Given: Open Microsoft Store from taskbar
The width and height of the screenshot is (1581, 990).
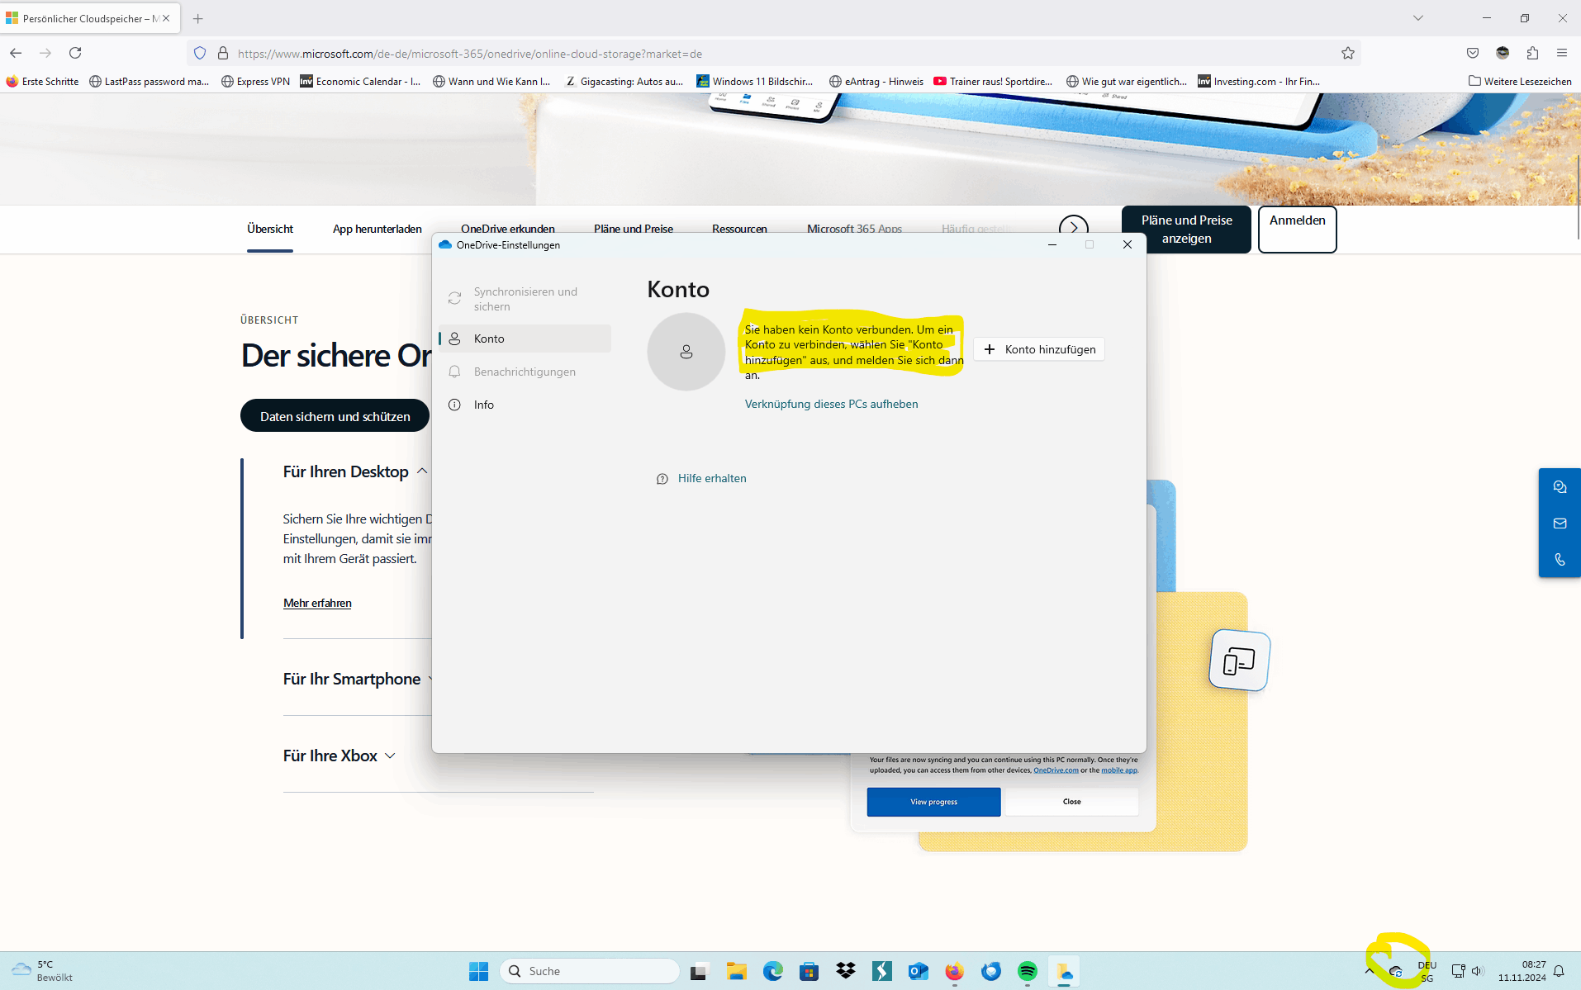Looking at the screenshot, I should pyautogui.click(x=809, y=971).
